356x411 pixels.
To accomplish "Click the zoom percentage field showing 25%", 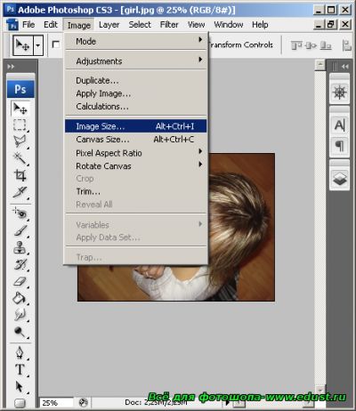I will click(x=56, y=403).
